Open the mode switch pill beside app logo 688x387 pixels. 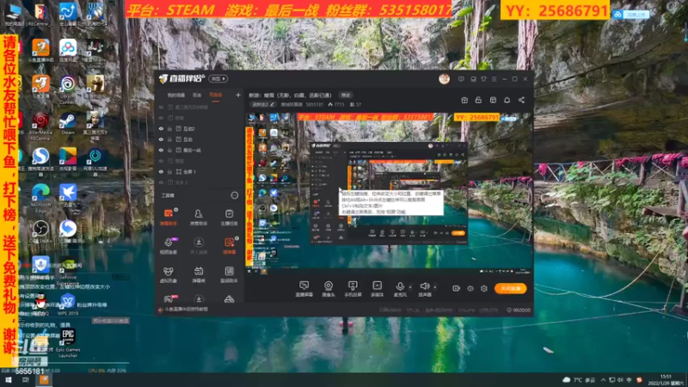pos(218,79)
